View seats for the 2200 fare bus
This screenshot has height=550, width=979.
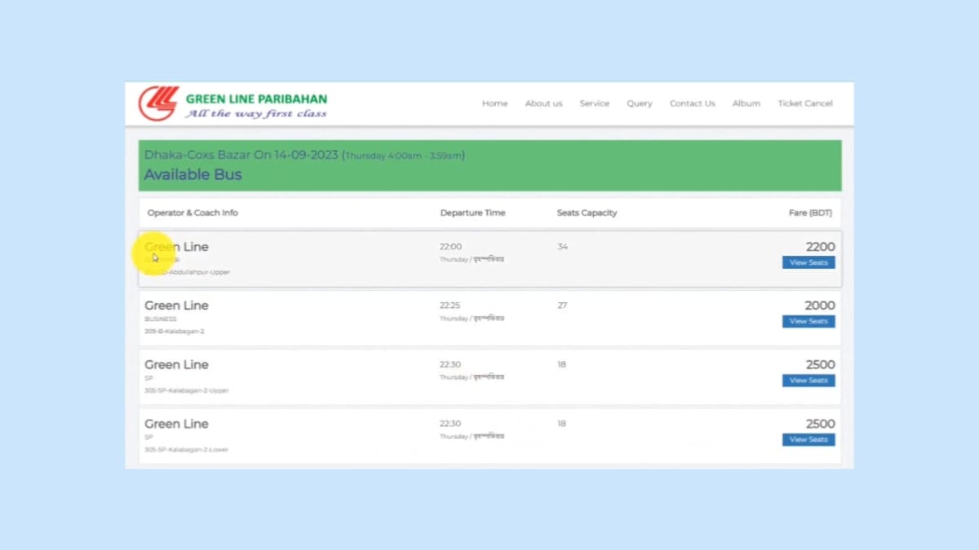pyautogui.click(x=808, y=262)
